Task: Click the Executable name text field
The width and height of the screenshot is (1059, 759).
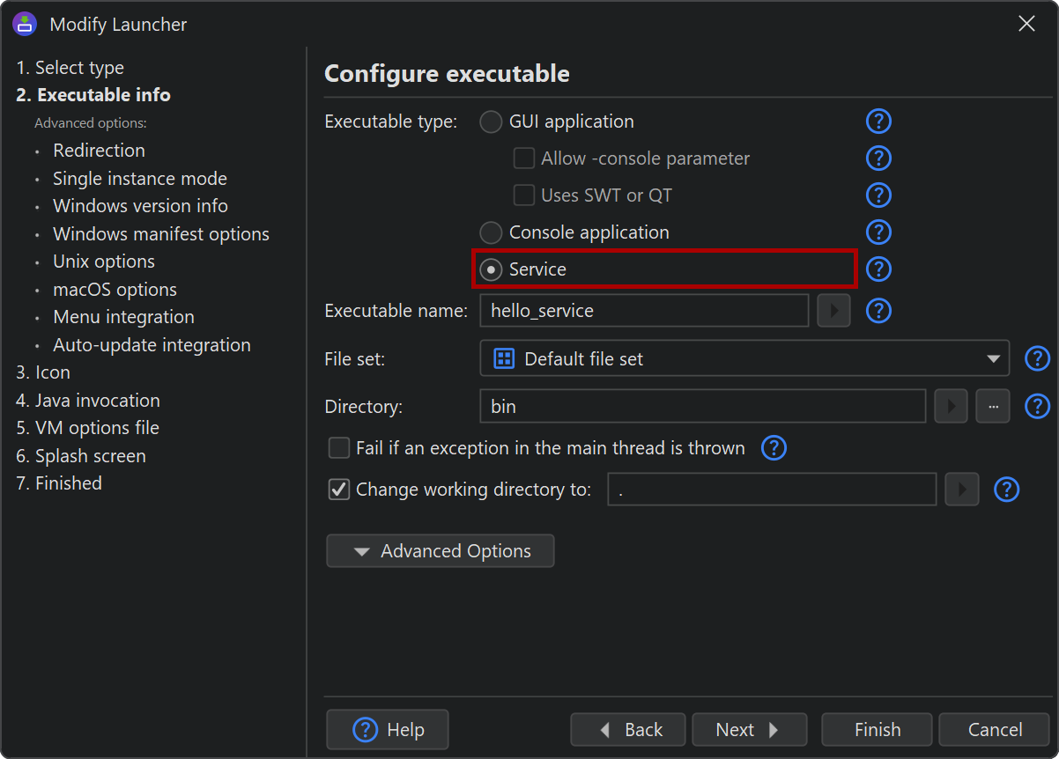Action: click(644, 311)
